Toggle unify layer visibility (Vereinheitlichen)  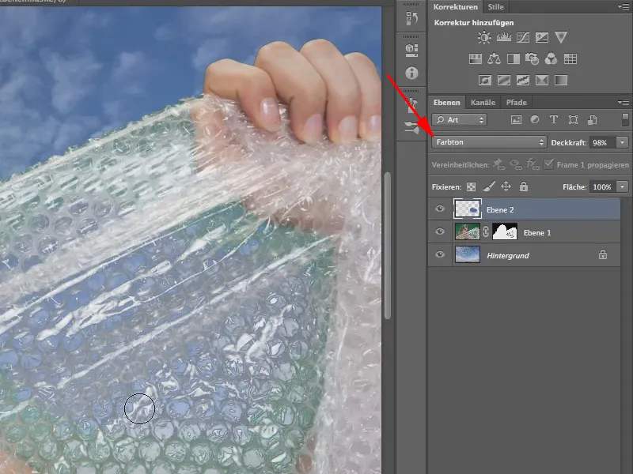516,164
